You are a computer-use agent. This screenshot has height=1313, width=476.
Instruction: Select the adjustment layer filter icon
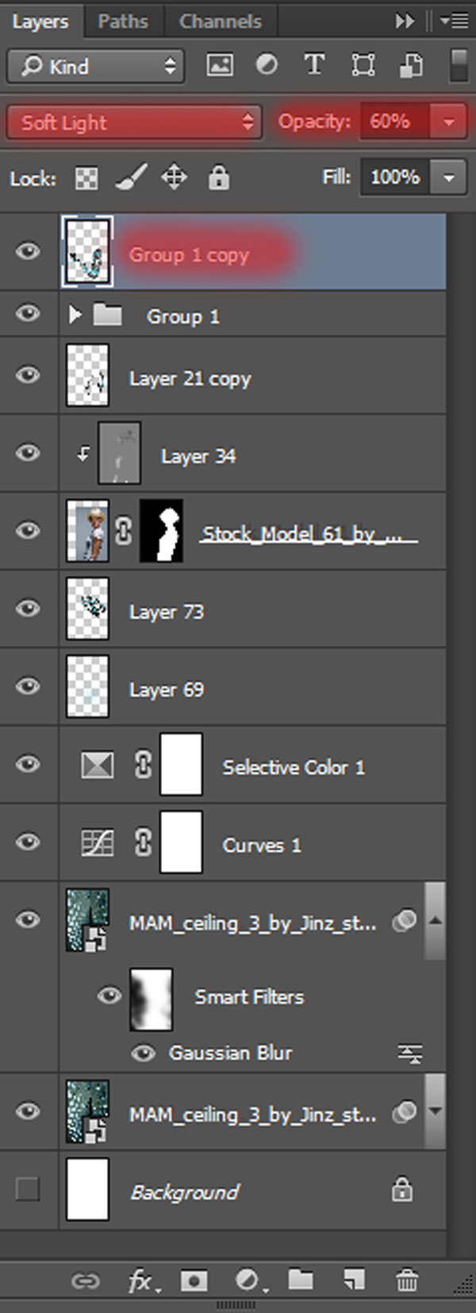coord(267,65)
